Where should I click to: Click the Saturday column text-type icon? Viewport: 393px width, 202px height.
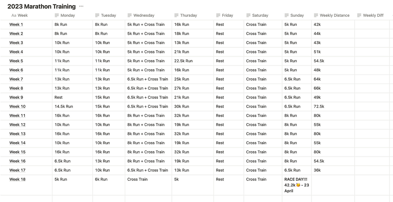pyautogui.click(x=248, y=15)
